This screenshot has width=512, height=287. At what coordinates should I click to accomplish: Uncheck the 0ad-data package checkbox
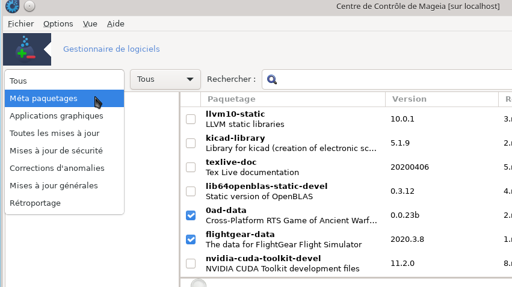[191, 215]
